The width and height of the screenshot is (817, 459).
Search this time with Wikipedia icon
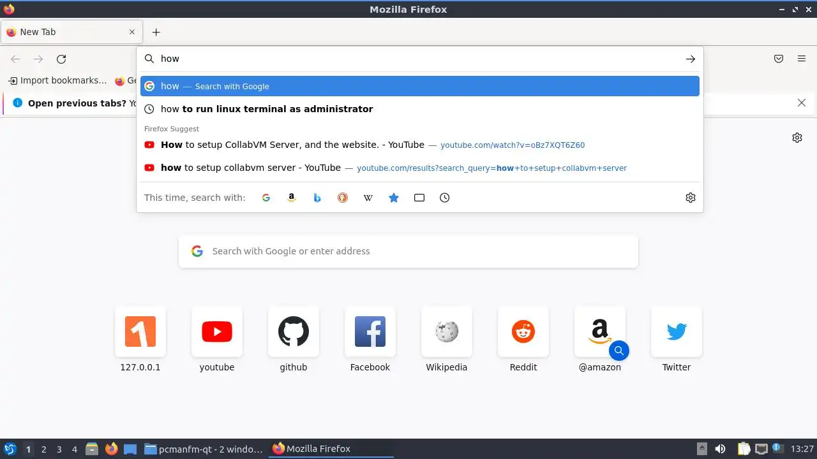pos(368,198)
